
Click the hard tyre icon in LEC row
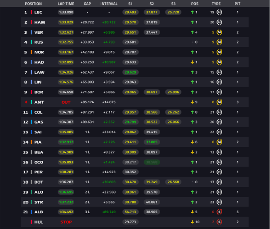[x=219, y=12]
